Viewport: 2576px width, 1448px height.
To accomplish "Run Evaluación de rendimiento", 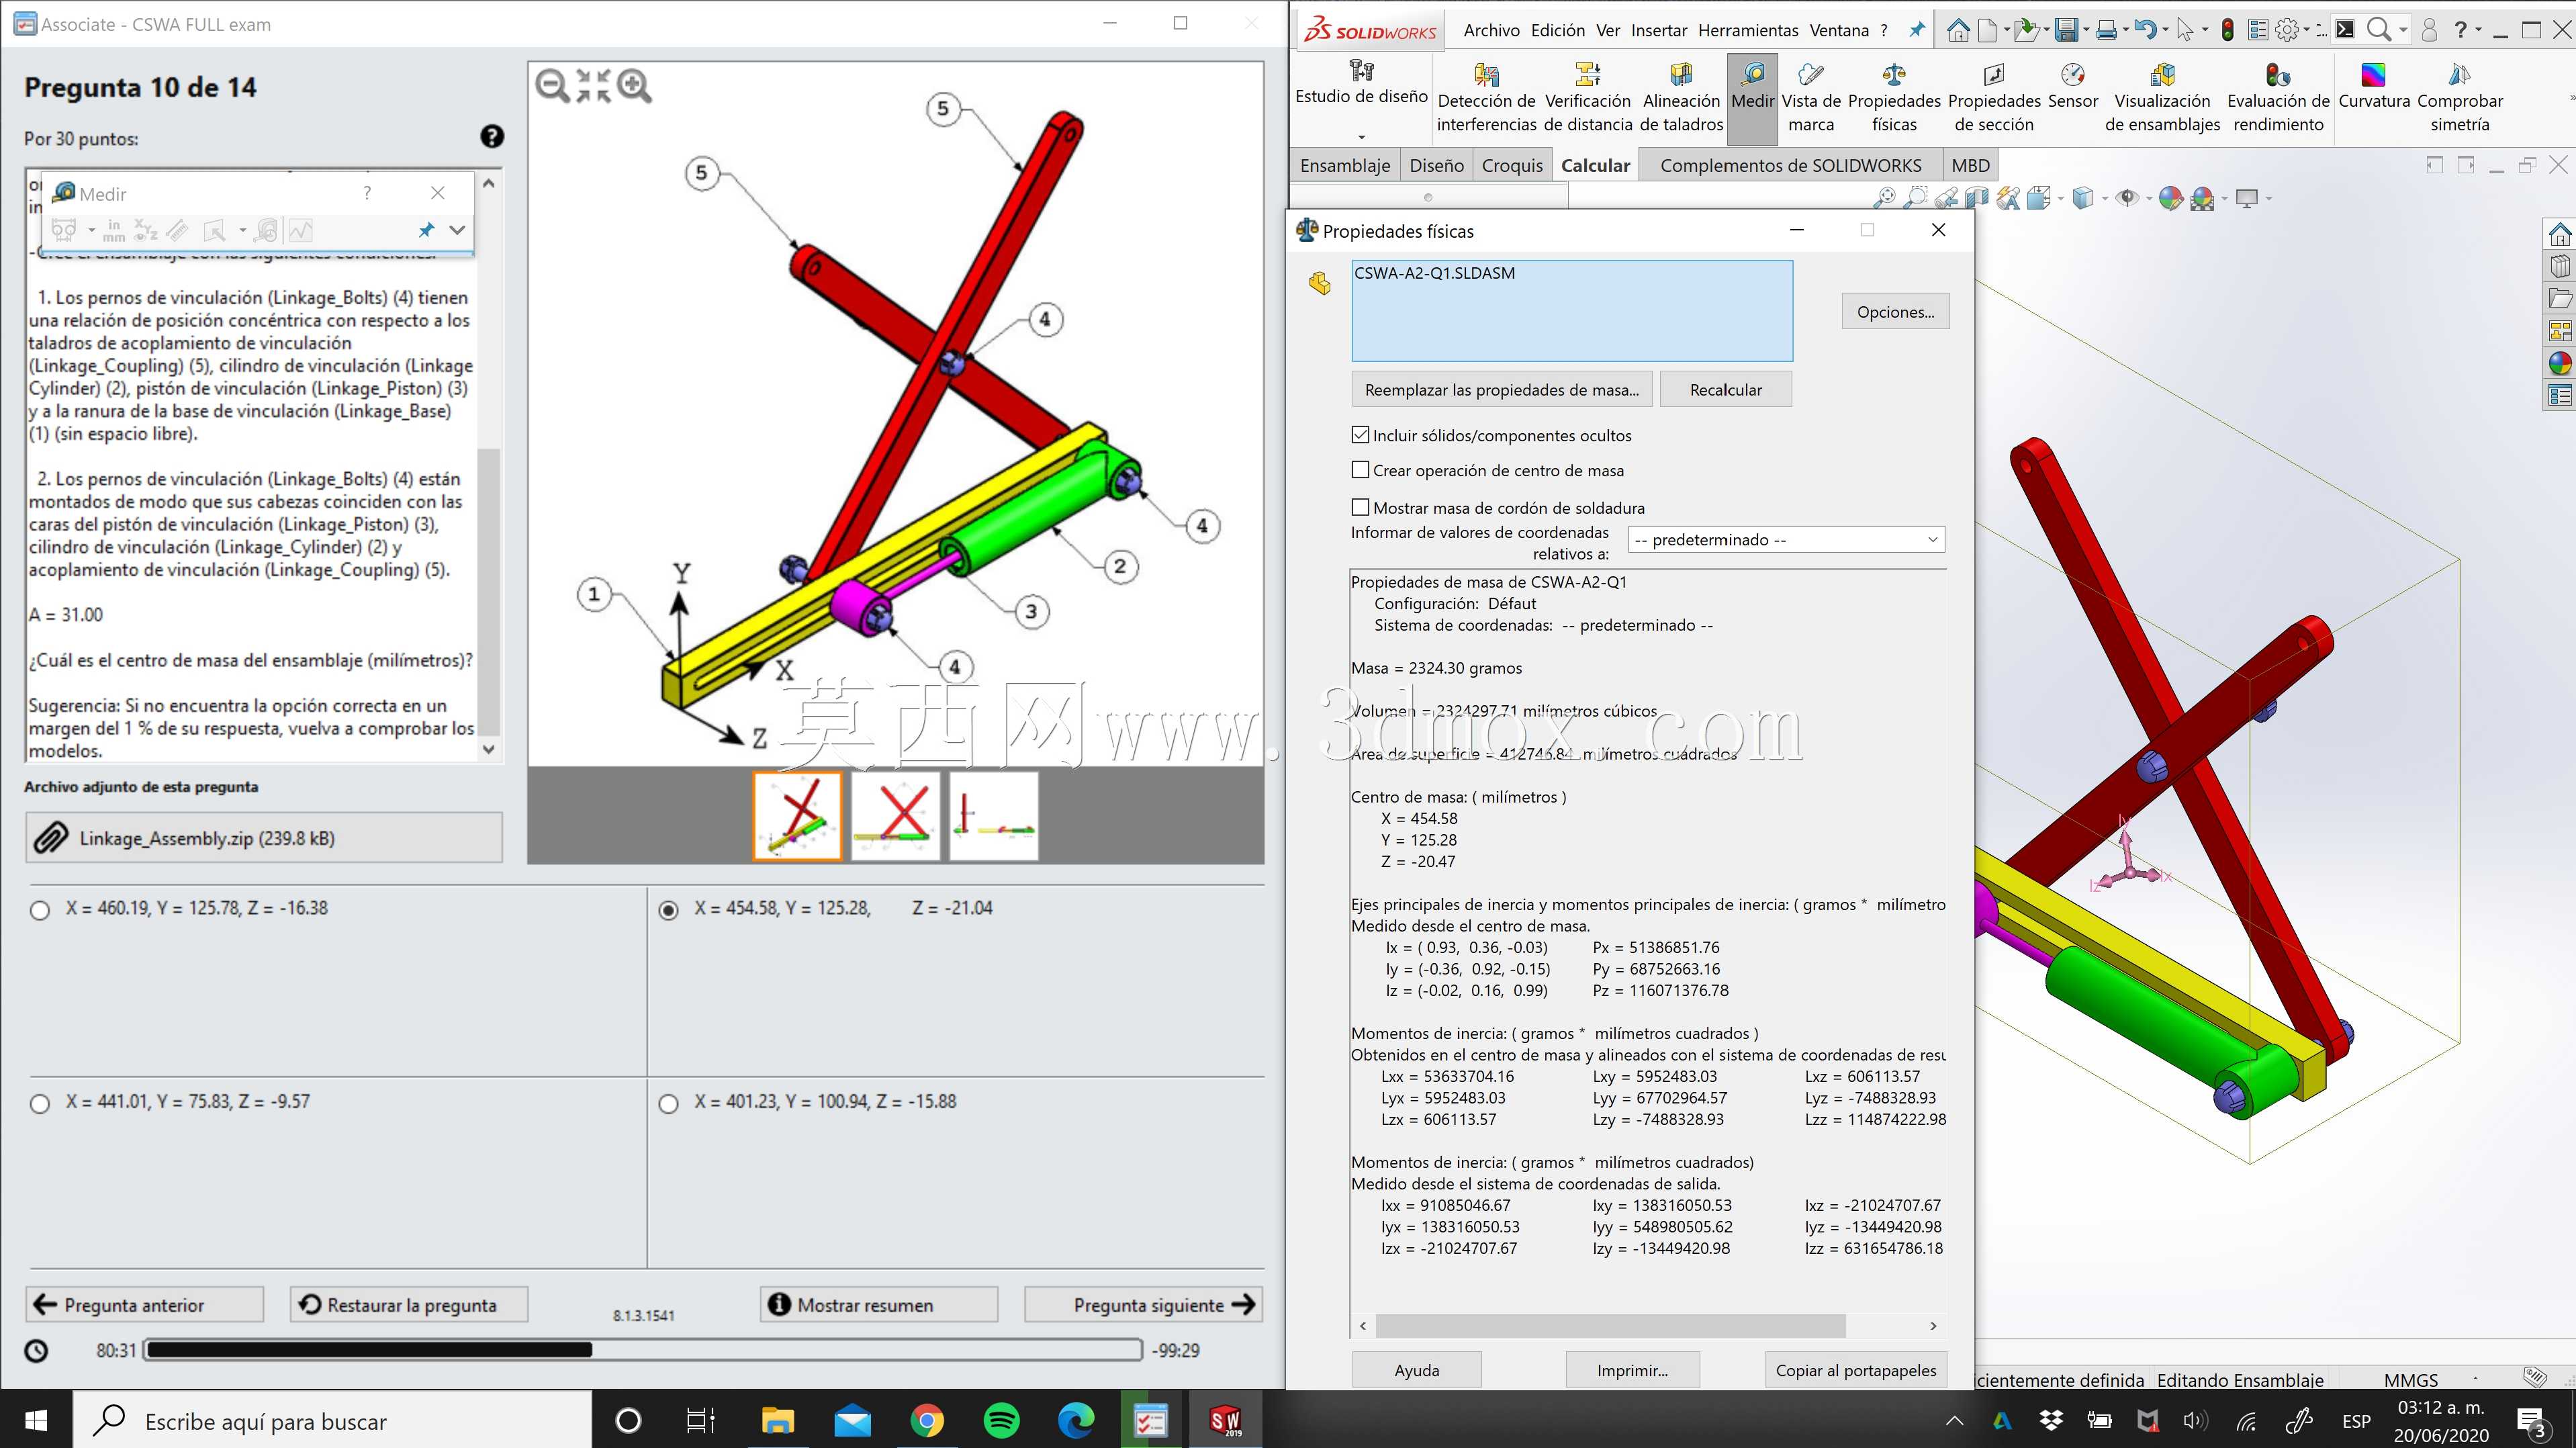I will [2278, 97].
